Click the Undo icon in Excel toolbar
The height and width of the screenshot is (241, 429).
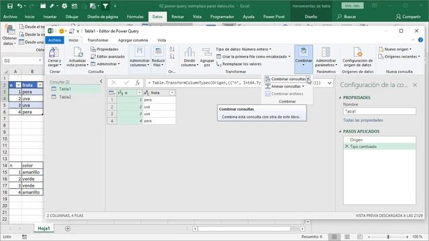pyautogui.click(x=19, y=6)
